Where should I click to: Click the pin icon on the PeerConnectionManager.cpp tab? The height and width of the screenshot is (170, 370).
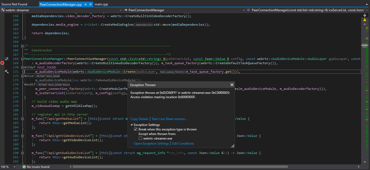tap(86, 4)
